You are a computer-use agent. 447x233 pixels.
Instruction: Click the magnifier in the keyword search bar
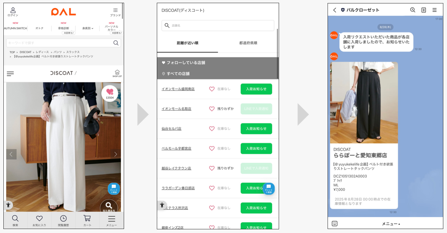(x=116, y=43)
